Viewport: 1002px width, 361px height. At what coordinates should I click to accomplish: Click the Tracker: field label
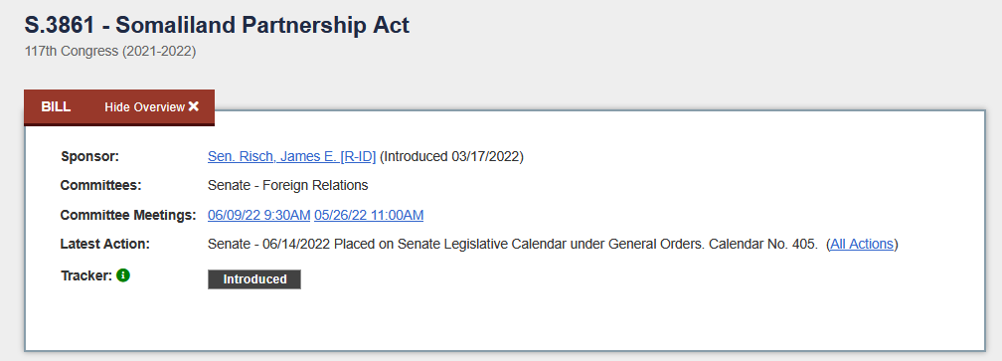coord(86,275)
